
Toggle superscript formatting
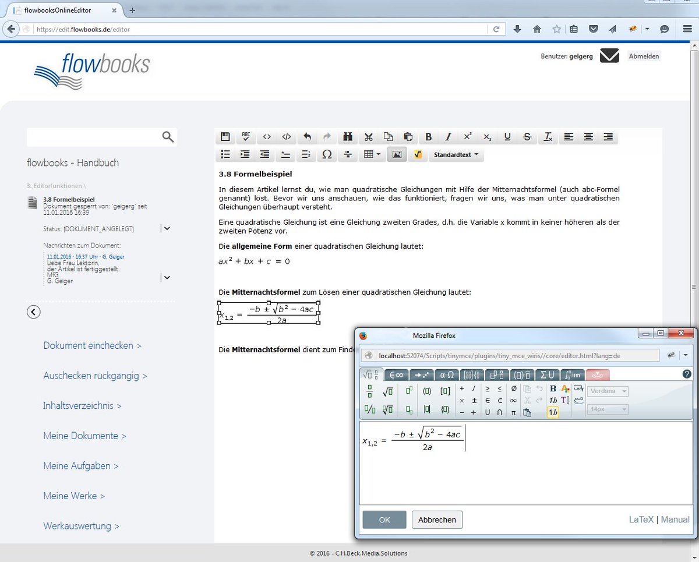point(468,137)
